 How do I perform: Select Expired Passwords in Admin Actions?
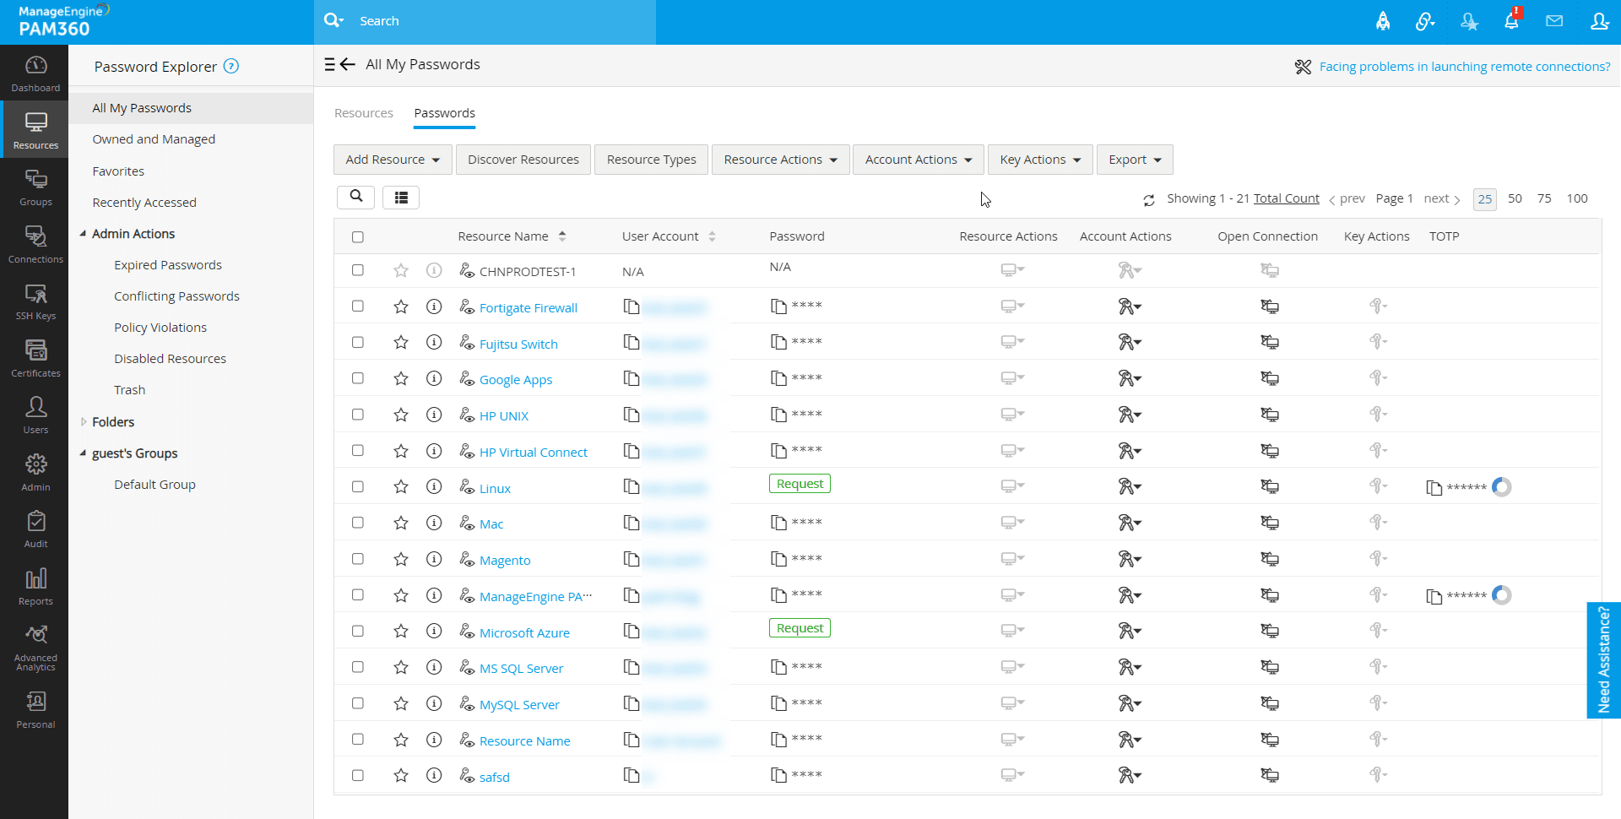point(168,265)
